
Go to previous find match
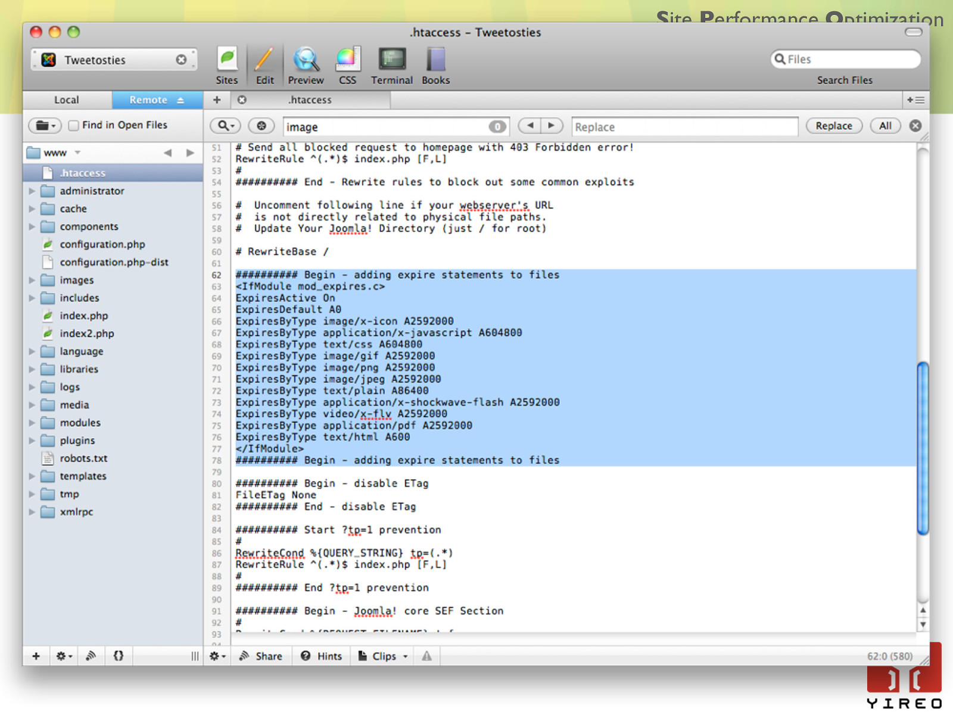pyautogui.click(x=530, y=125)
